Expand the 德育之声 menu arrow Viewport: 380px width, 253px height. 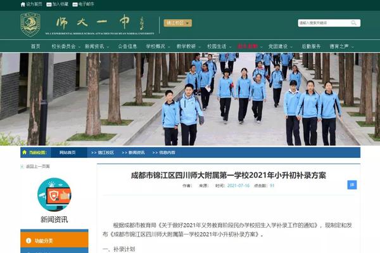pos(353,47)
